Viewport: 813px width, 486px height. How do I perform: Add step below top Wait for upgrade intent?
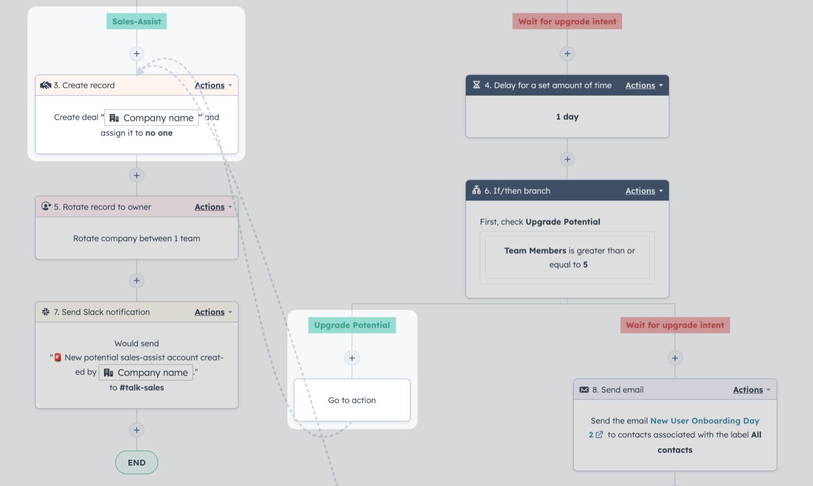pyautogui.click(x=567, y=54)
